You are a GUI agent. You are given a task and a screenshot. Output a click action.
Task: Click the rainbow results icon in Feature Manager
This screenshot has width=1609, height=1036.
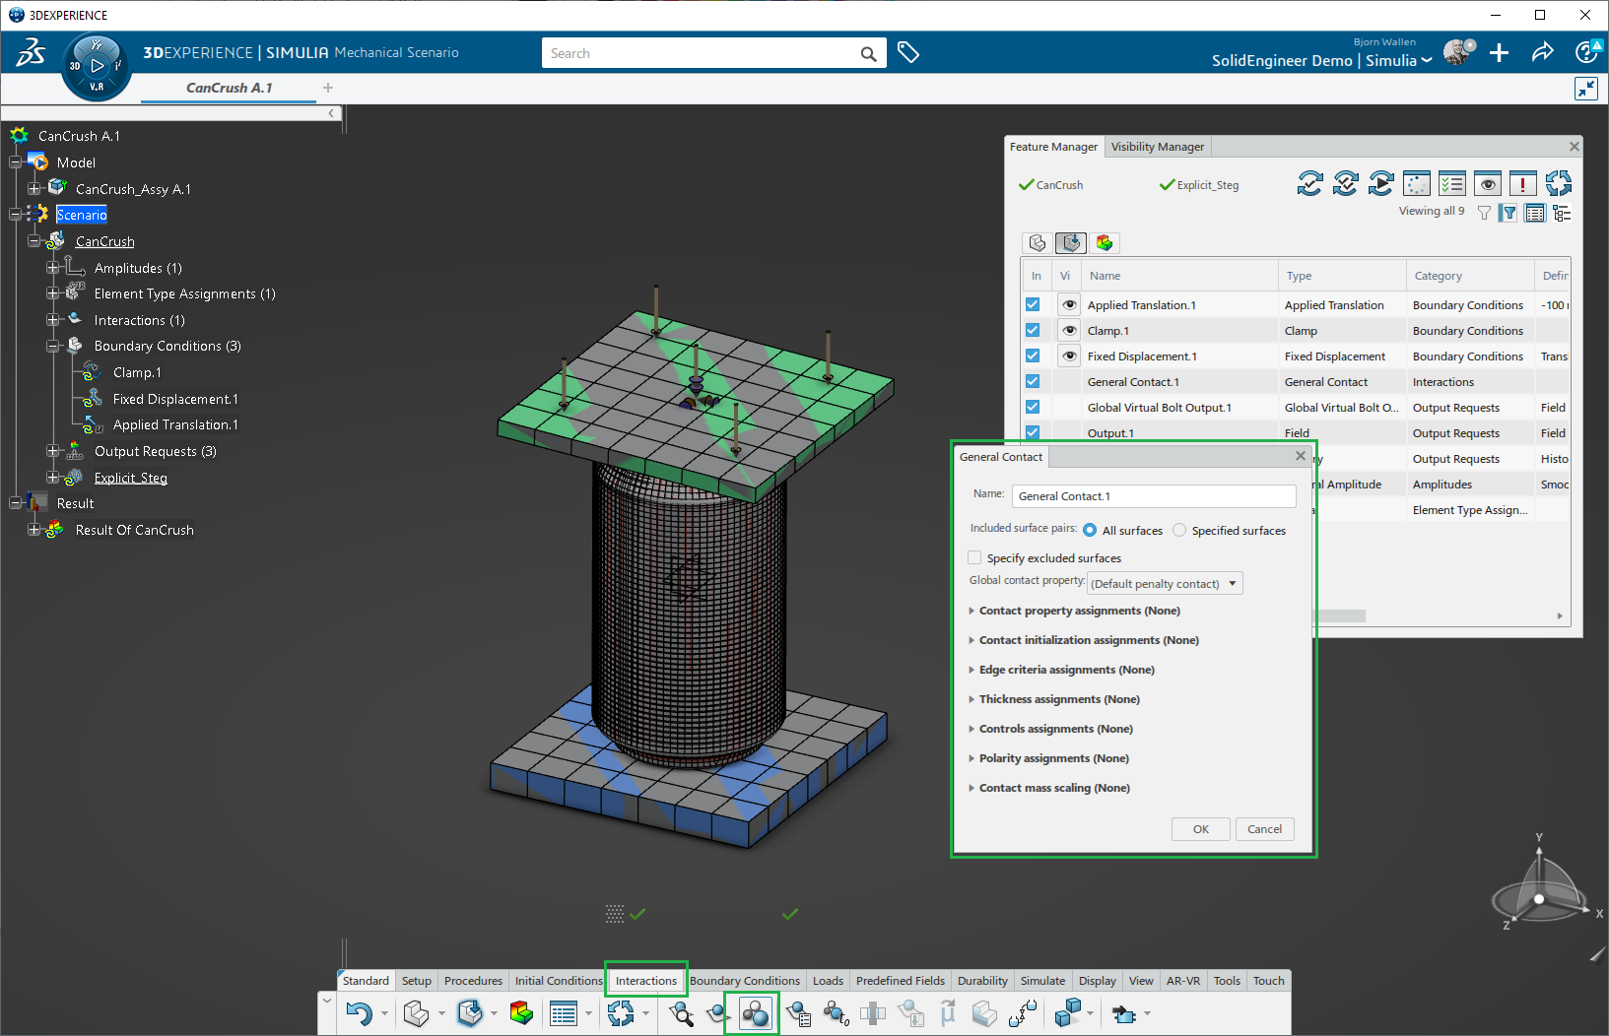pos(1105,243)
